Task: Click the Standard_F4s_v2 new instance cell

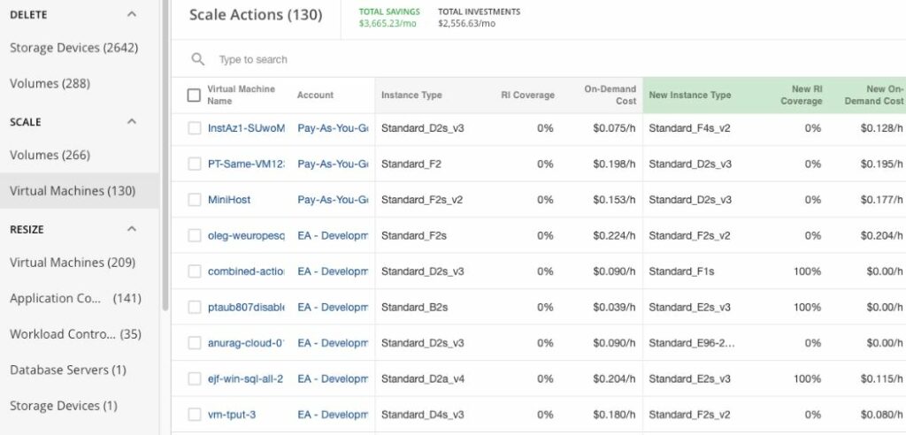Action: (x=689, y=128)
